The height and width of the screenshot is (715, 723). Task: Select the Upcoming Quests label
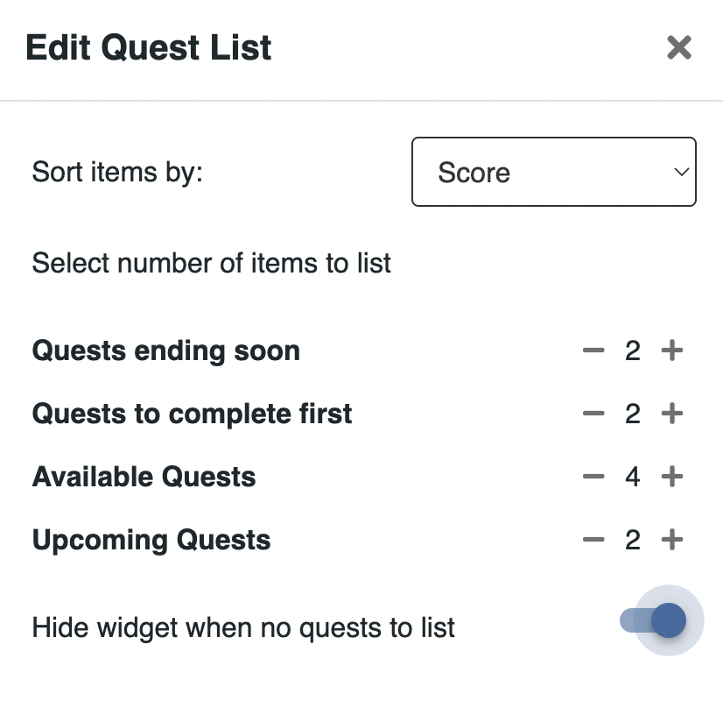click(151, 541)
